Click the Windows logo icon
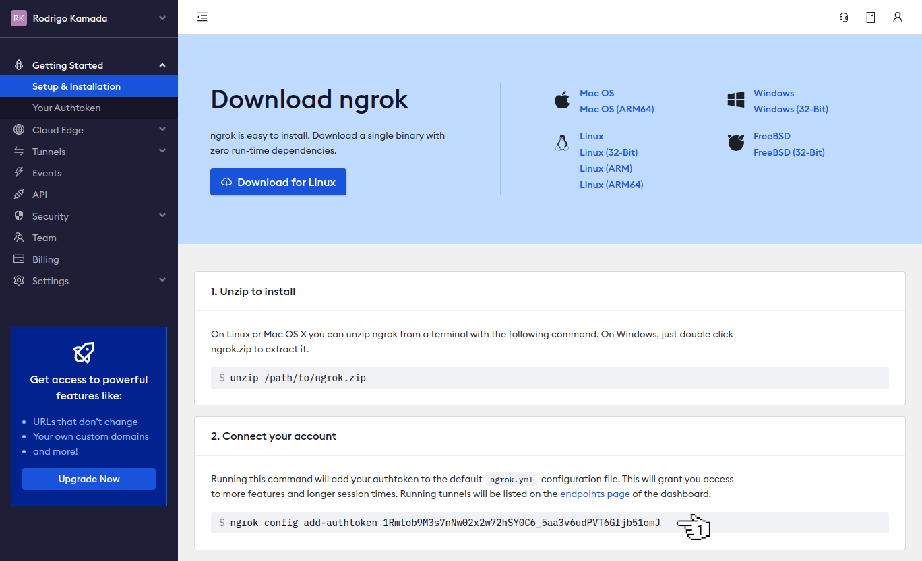Screen dimensions: 922x561 (735, 100)
